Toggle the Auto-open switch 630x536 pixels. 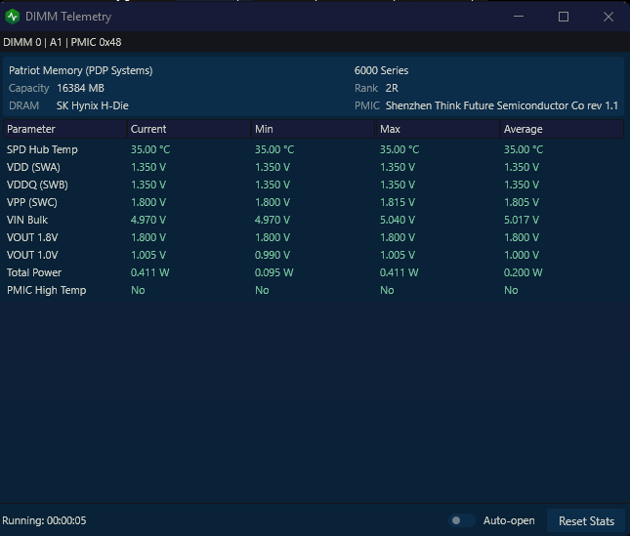(x=462, y=520)
